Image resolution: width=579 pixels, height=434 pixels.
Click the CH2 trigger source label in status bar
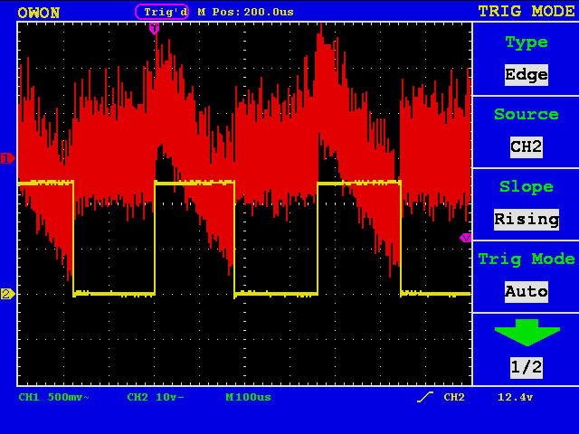click(454, 397)
